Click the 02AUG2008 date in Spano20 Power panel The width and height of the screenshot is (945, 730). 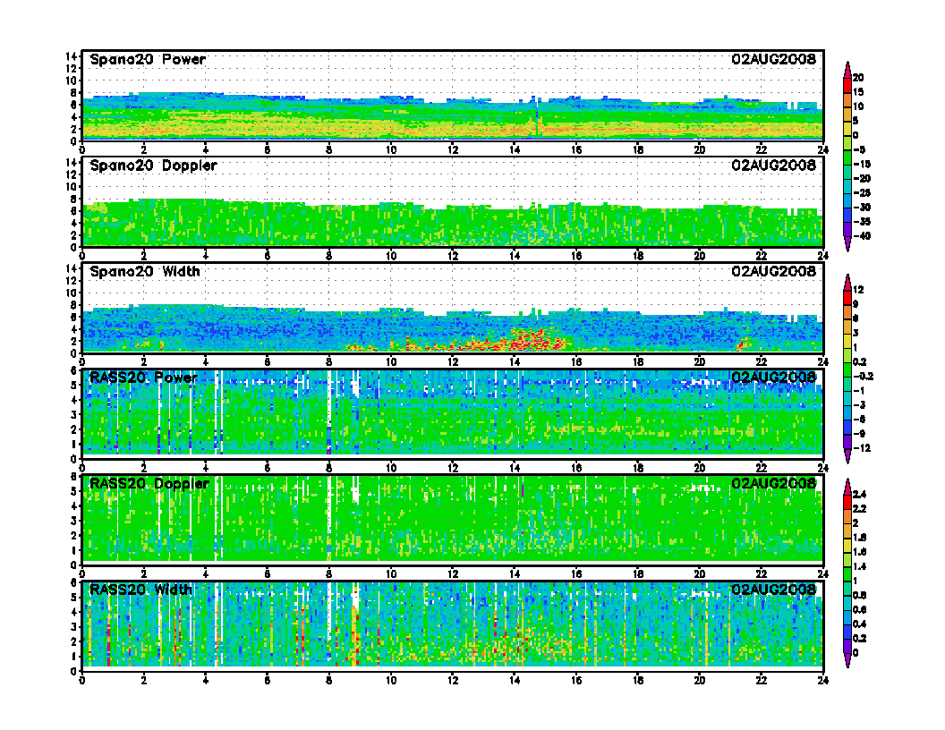point(773,59)
